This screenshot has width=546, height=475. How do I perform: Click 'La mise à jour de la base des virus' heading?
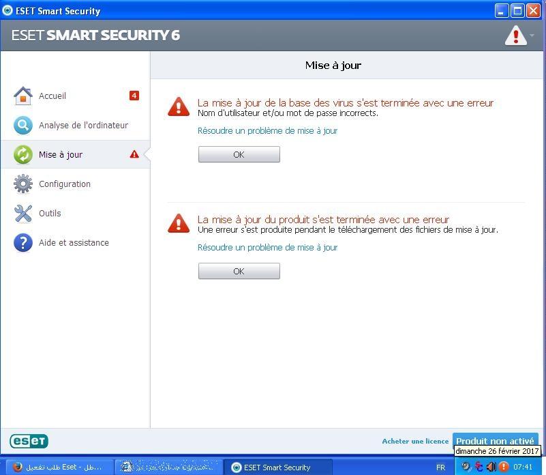click(x=346, y=103)
